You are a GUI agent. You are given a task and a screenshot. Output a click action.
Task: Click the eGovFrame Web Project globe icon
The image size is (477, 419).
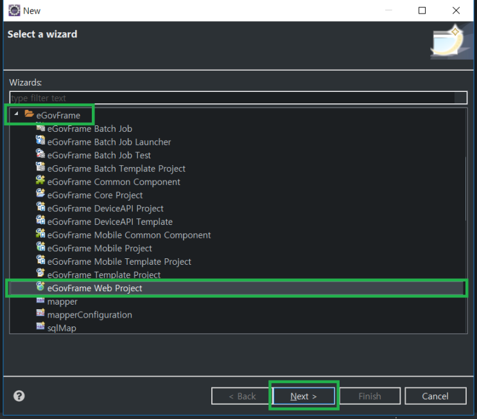(40, 287)
